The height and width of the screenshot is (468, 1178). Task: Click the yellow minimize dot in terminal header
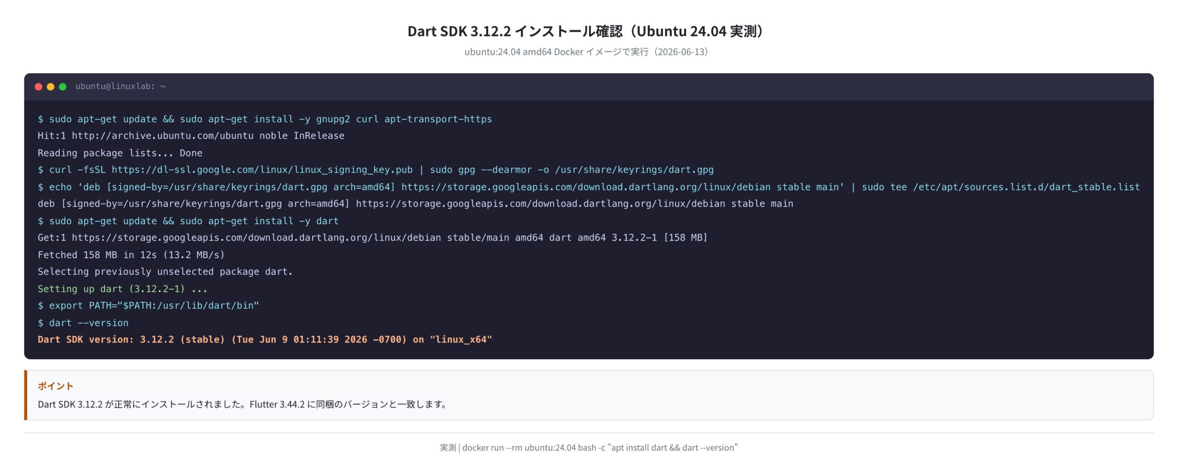[51, 87]
